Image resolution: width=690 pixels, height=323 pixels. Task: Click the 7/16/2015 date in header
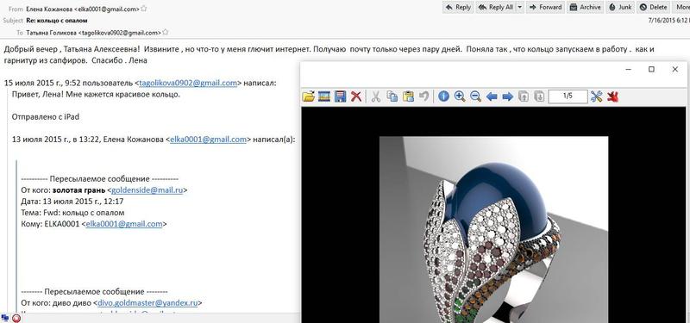coord(669,20)
